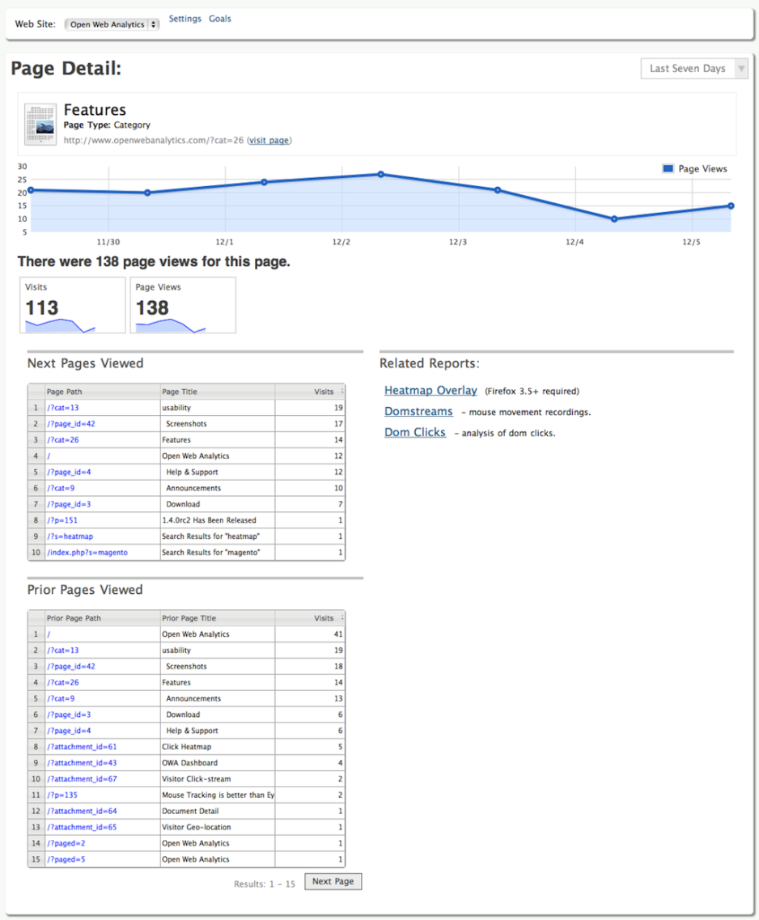The width and height of the screenshot is (759, 920).
Task: Click the chart data point above 12/2
Action: click(379, 173)
